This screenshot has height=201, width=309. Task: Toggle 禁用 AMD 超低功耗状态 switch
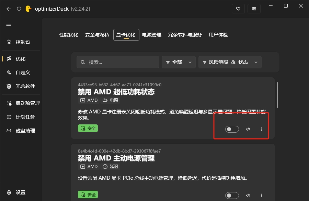click(232, 129)
